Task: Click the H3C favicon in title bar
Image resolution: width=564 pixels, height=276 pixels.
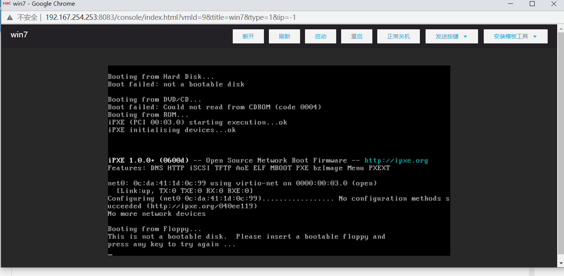Action: (x=7, y=4)
